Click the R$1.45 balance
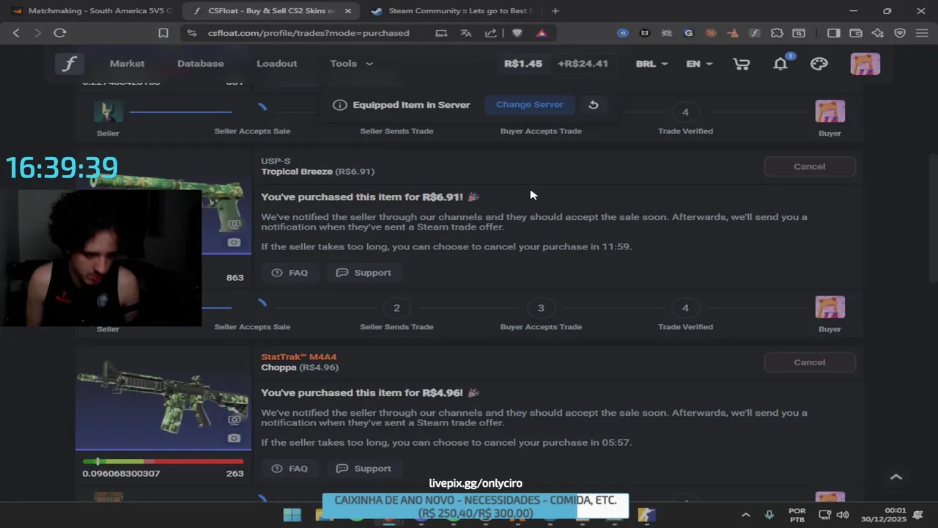Screen dimensions: 938x528 point(523,64)
